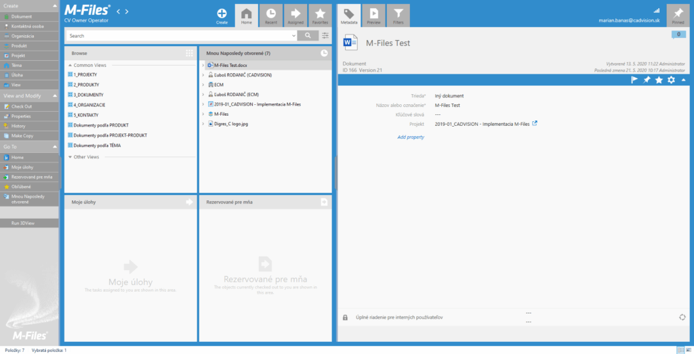Click the search magnifier button
The image size is (694, 354).
pos(308,36)
